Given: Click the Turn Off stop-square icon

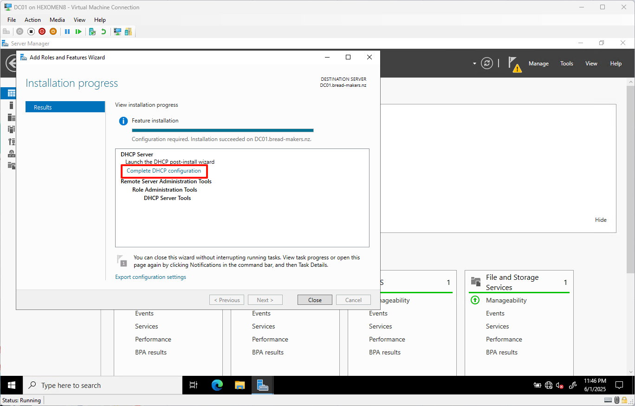Looking at the screenshot, I should point(31,32).
